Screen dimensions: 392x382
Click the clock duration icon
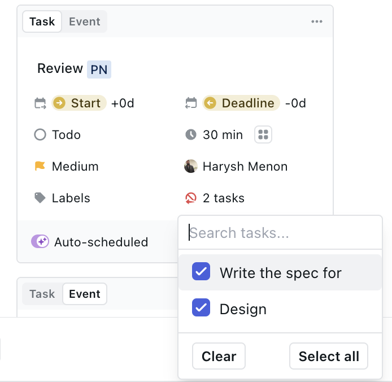click(191, 135)
